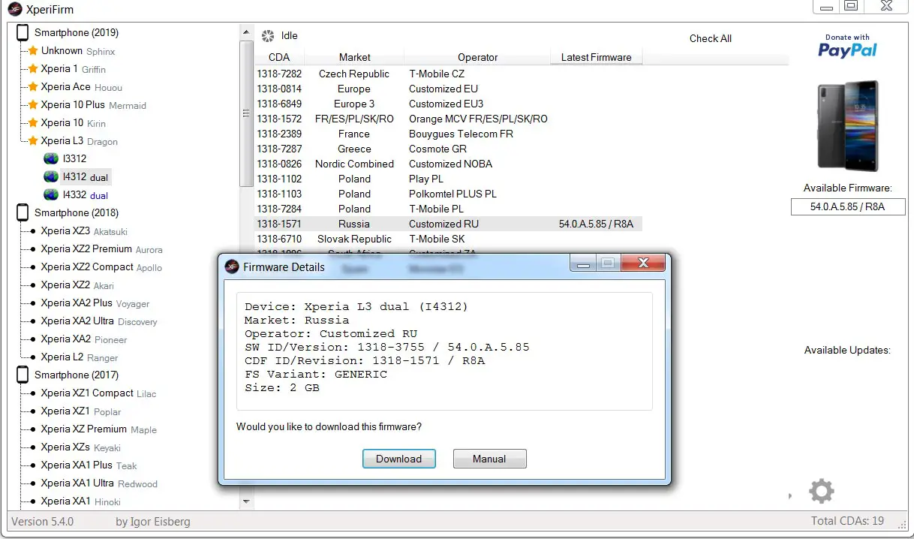Sort by the CDA column header
914x539 pixels.
279,57
